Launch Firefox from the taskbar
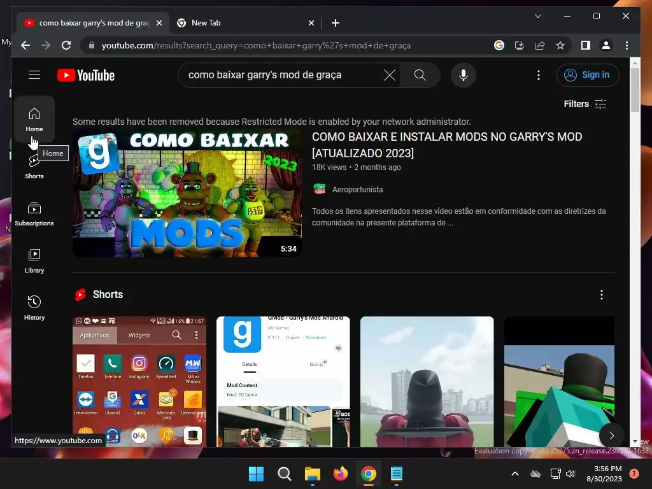Image resolution: width=652 pixels, height=489 pixels. [x=341, y=474]
